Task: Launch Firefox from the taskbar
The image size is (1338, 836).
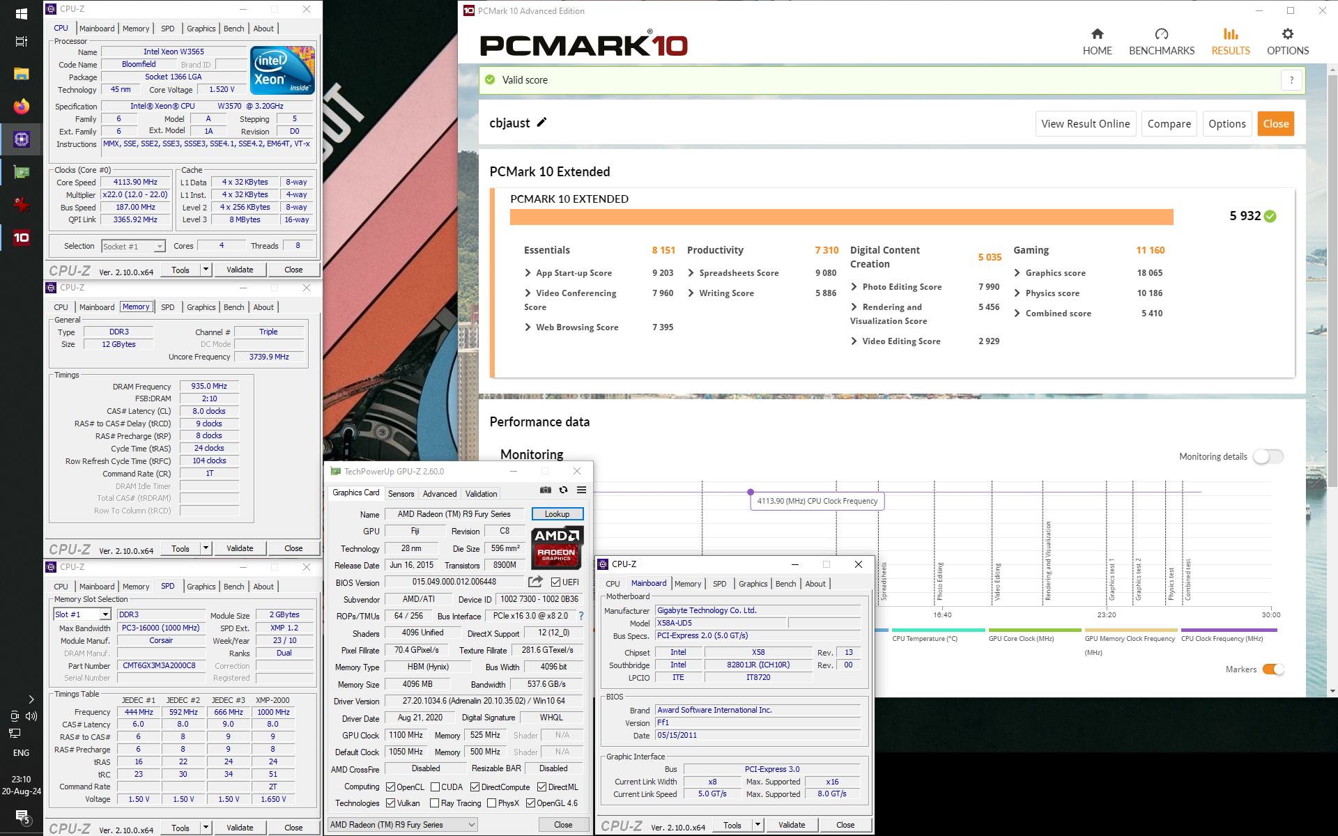Action: click(22, 106)
